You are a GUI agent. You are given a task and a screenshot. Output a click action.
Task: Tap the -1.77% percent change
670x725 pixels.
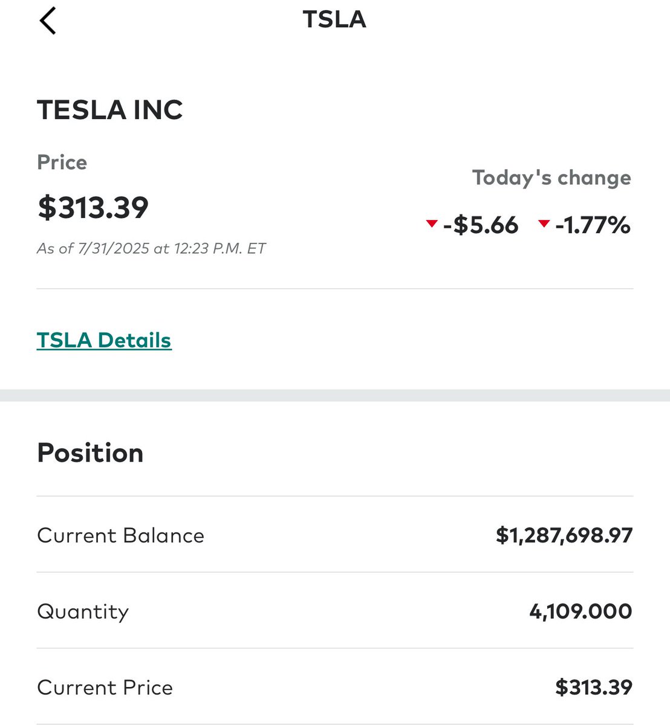pos(593,225)
